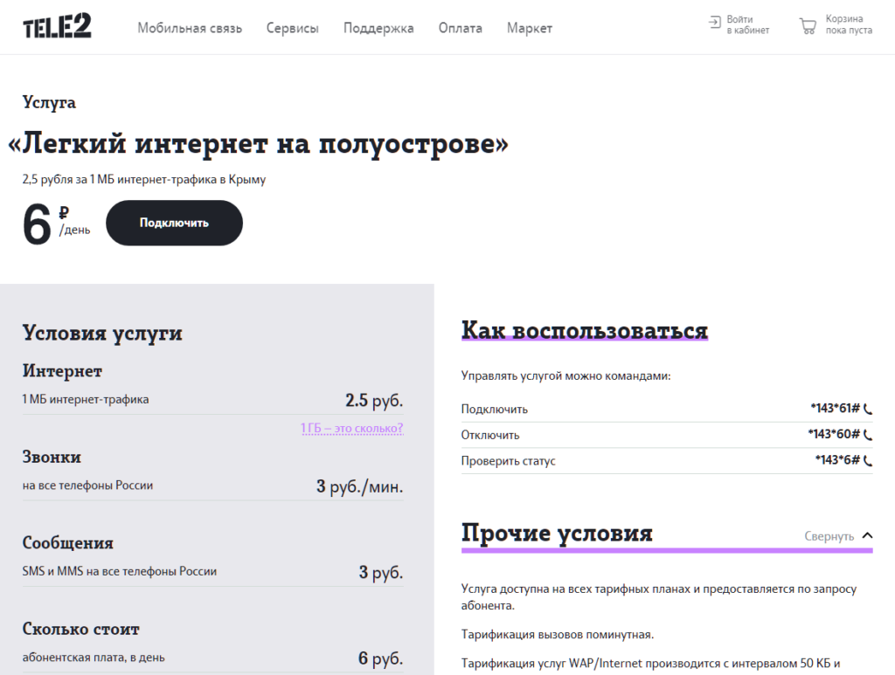This screenshot has height=675, width=895.
Task: Collapse the Прочие условия section heading
Action: click(557, 534)
